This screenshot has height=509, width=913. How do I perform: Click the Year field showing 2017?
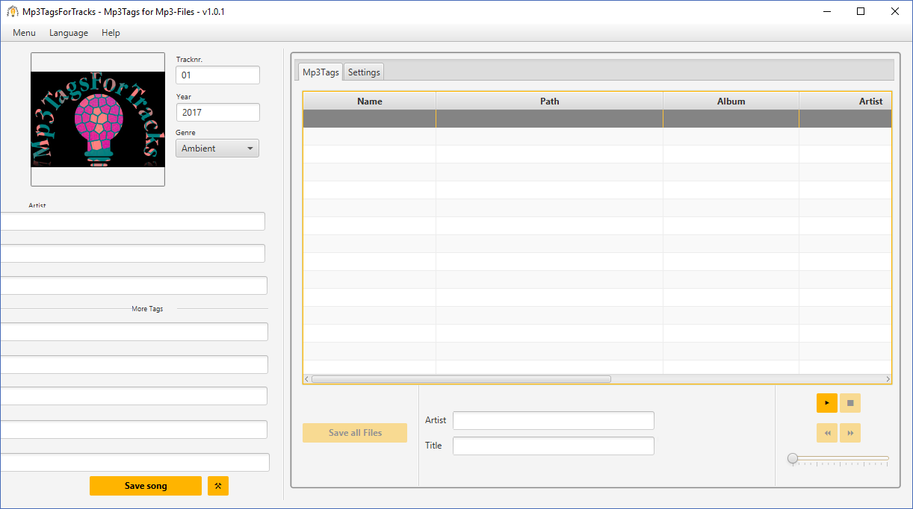(x=217, y=113)
